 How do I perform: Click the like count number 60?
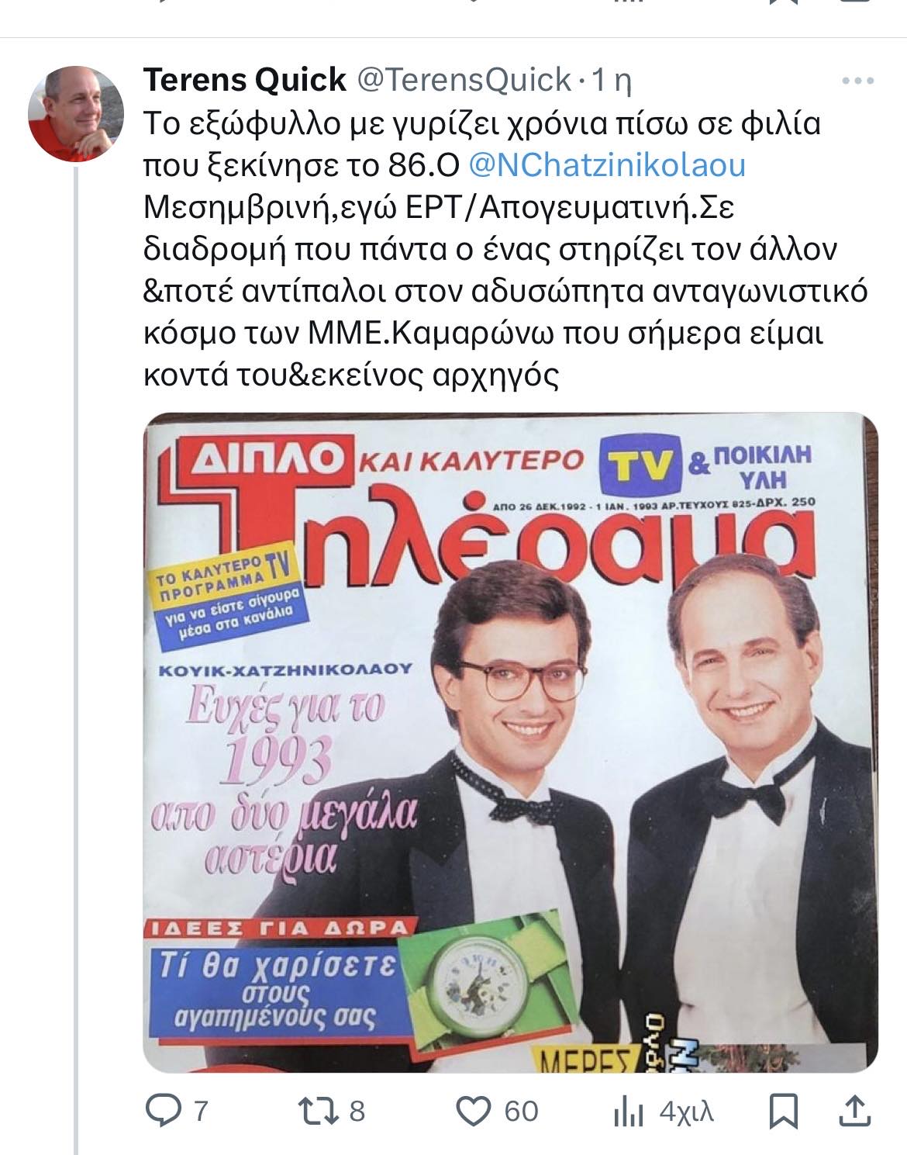pyautogui.click(x=521, y=1112)
